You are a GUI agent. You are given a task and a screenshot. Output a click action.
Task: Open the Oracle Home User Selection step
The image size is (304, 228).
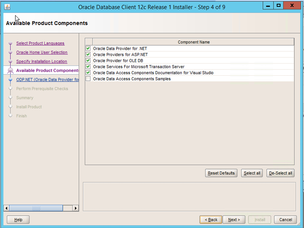pyautogui.click(x=42, y=52)
